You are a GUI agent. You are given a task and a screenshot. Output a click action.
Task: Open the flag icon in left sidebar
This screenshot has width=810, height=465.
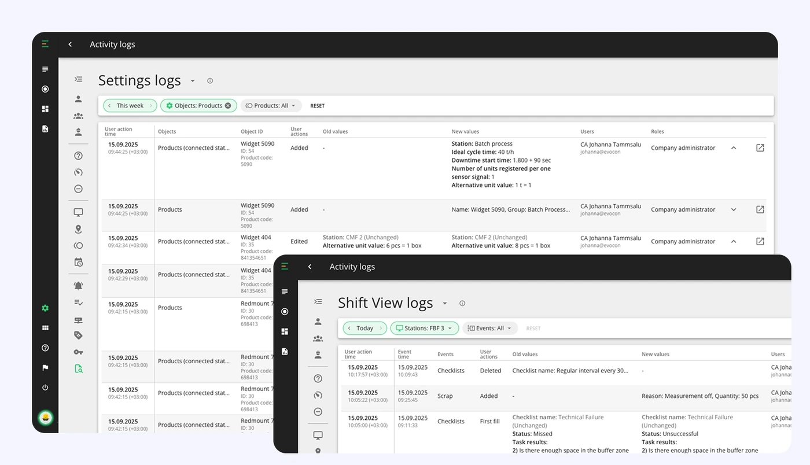coord(45,368)
